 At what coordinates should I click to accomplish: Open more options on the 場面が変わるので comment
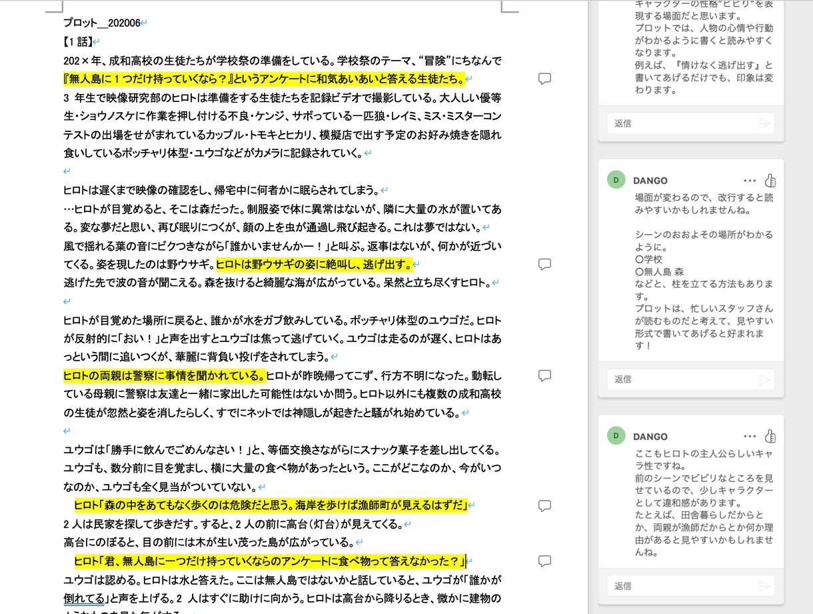(750, 181)
